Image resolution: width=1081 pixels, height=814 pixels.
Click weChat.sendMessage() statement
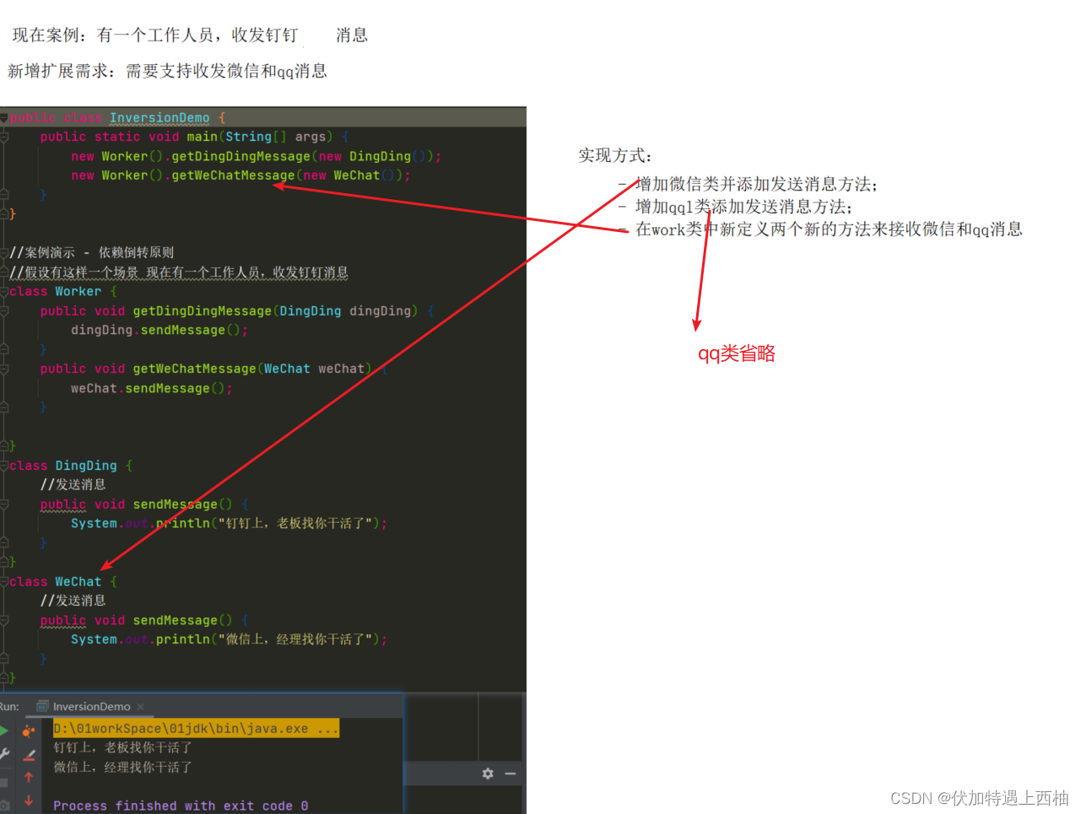coord(152,388)
